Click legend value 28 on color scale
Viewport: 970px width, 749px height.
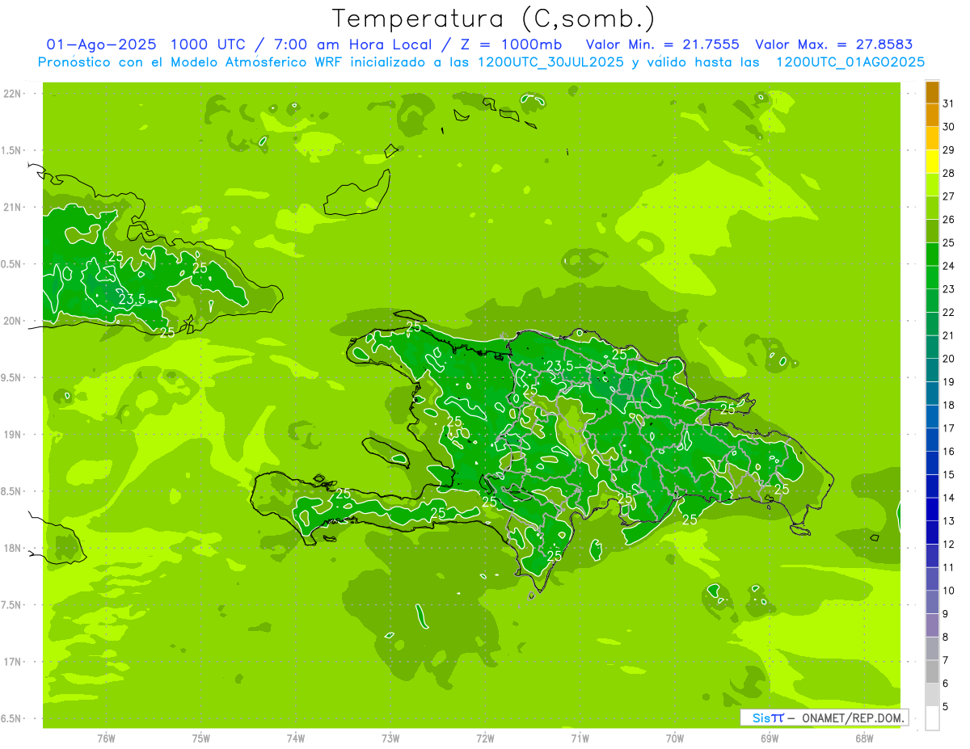(x=949, y=173)
